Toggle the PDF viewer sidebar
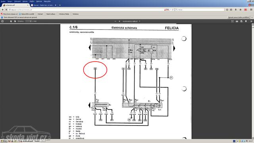254x143 pixels. (x=2, y=21)
